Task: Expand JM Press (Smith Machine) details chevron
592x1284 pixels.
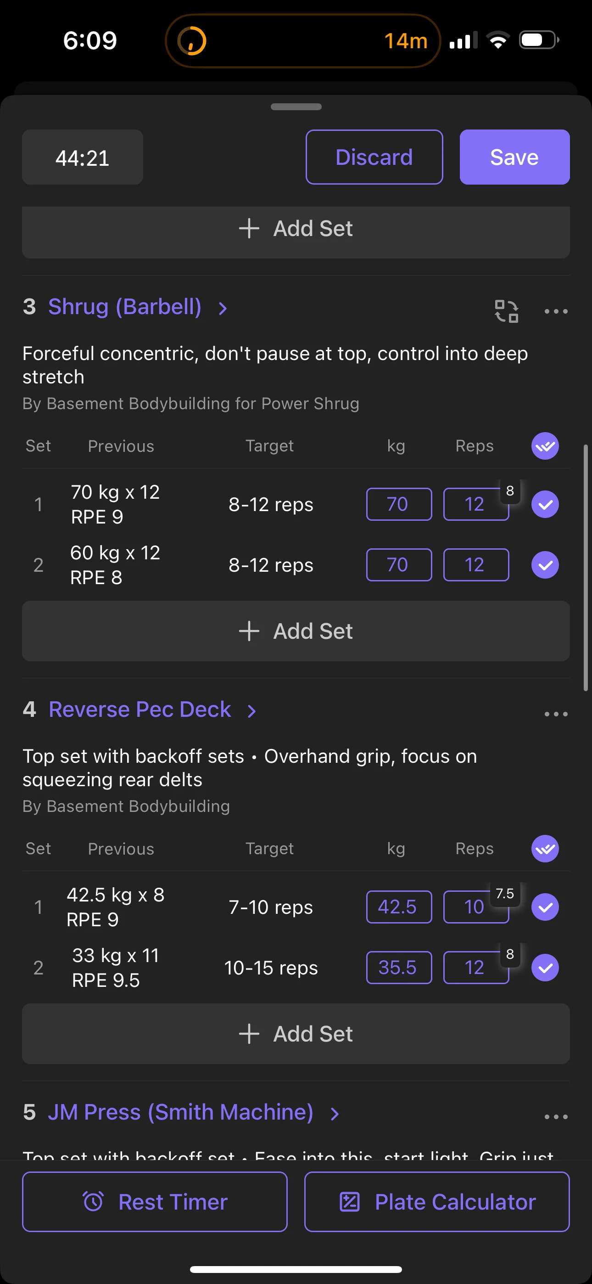Action: point(335,1114)
